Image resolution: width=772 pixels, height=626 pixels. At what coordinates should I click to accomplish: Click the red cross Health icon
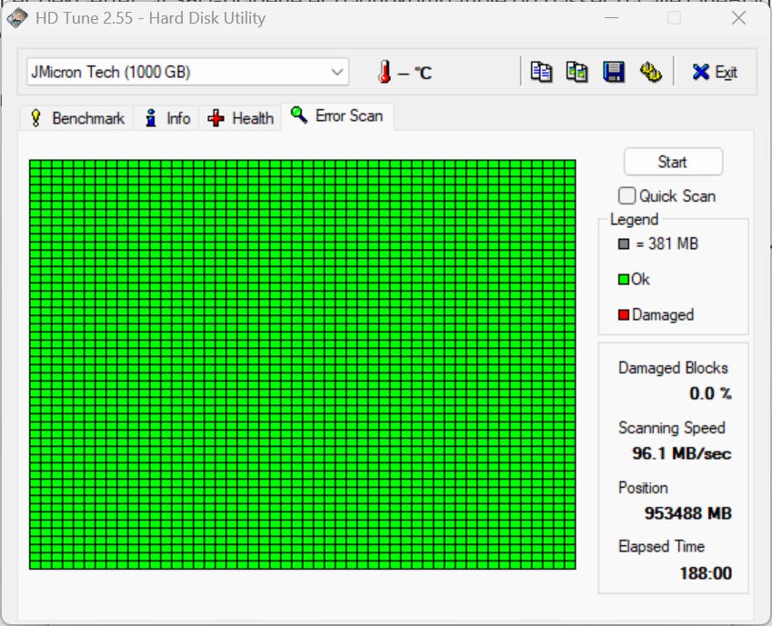[x=216, y=118]
